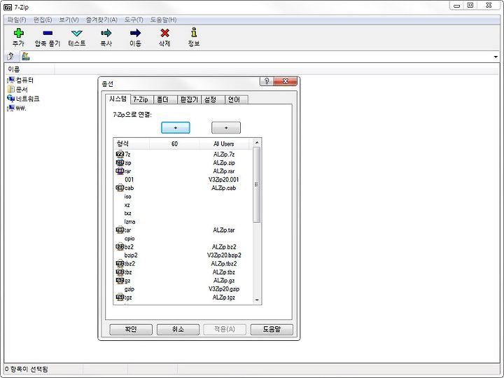
Task: Click the tbz2 file type icon
Action: [120, 264]
